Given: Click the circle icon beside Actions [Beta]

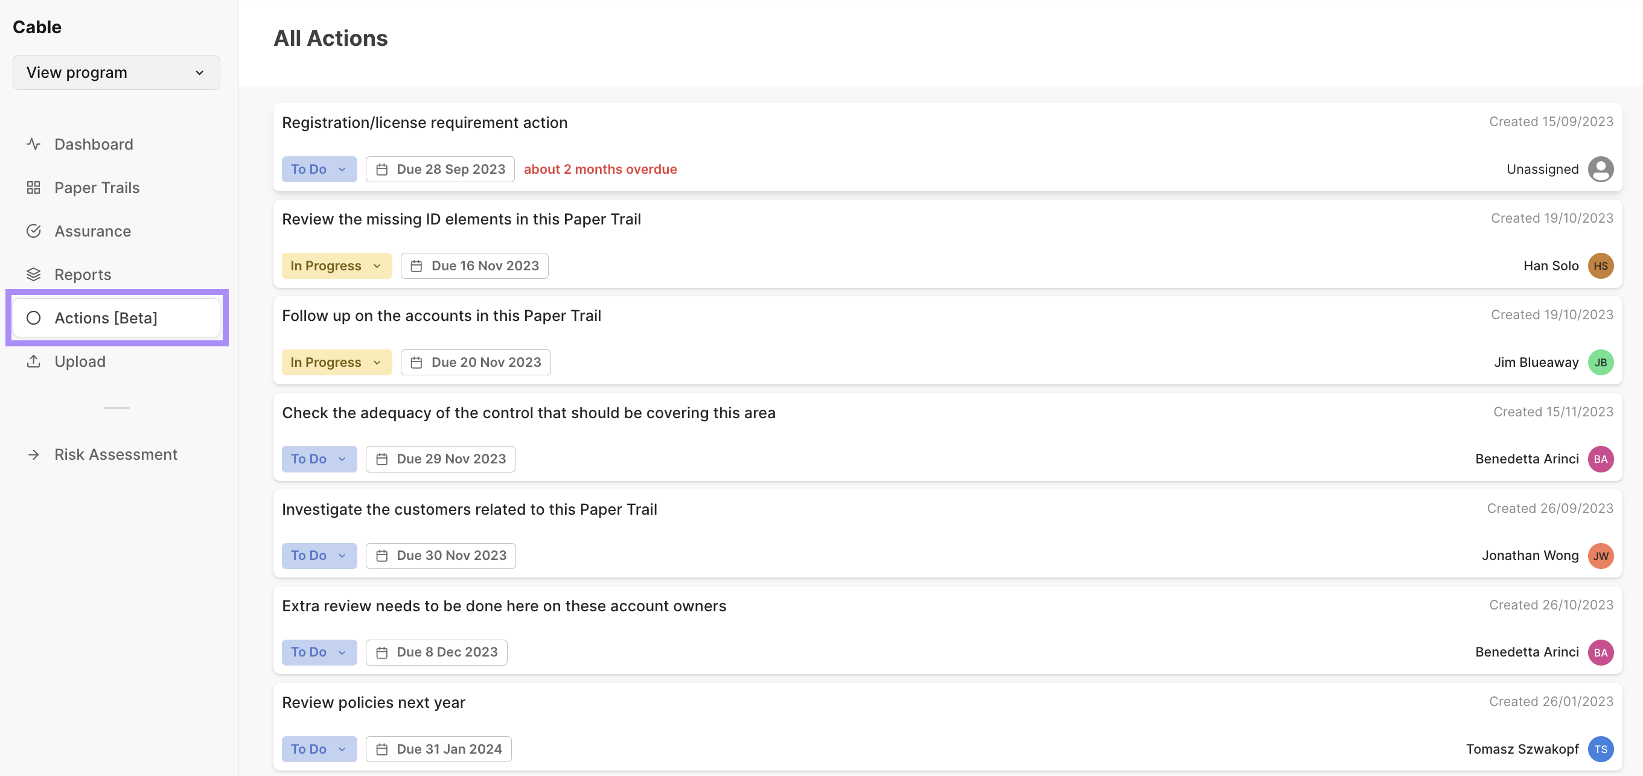Looking at the screenshot, I should (34, 317).
